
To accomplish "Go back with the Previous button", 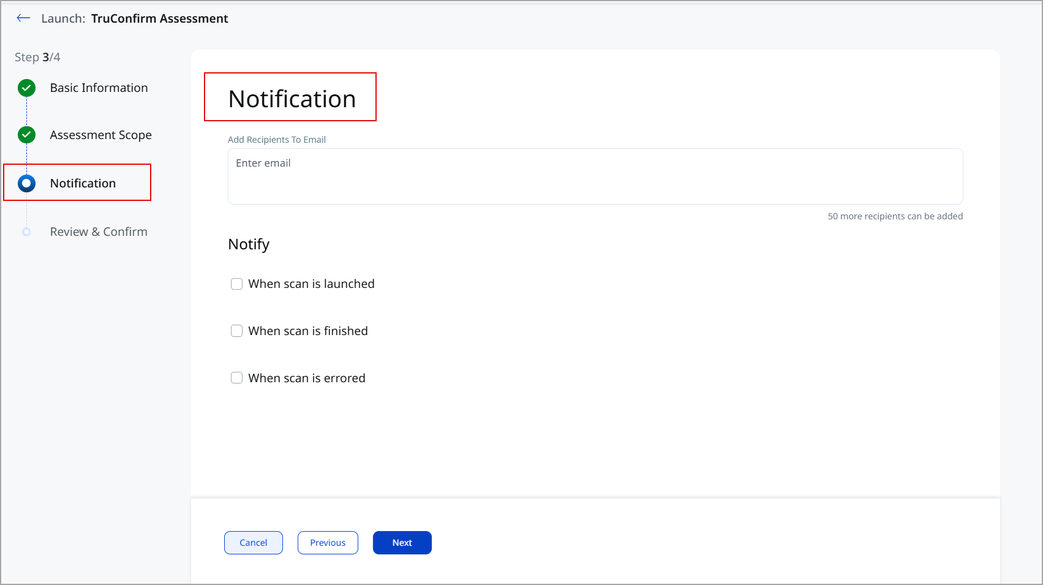I will (328, 543).
